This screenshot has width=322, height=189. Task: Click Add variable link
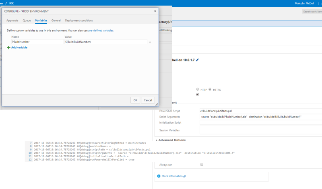(19, 47)
